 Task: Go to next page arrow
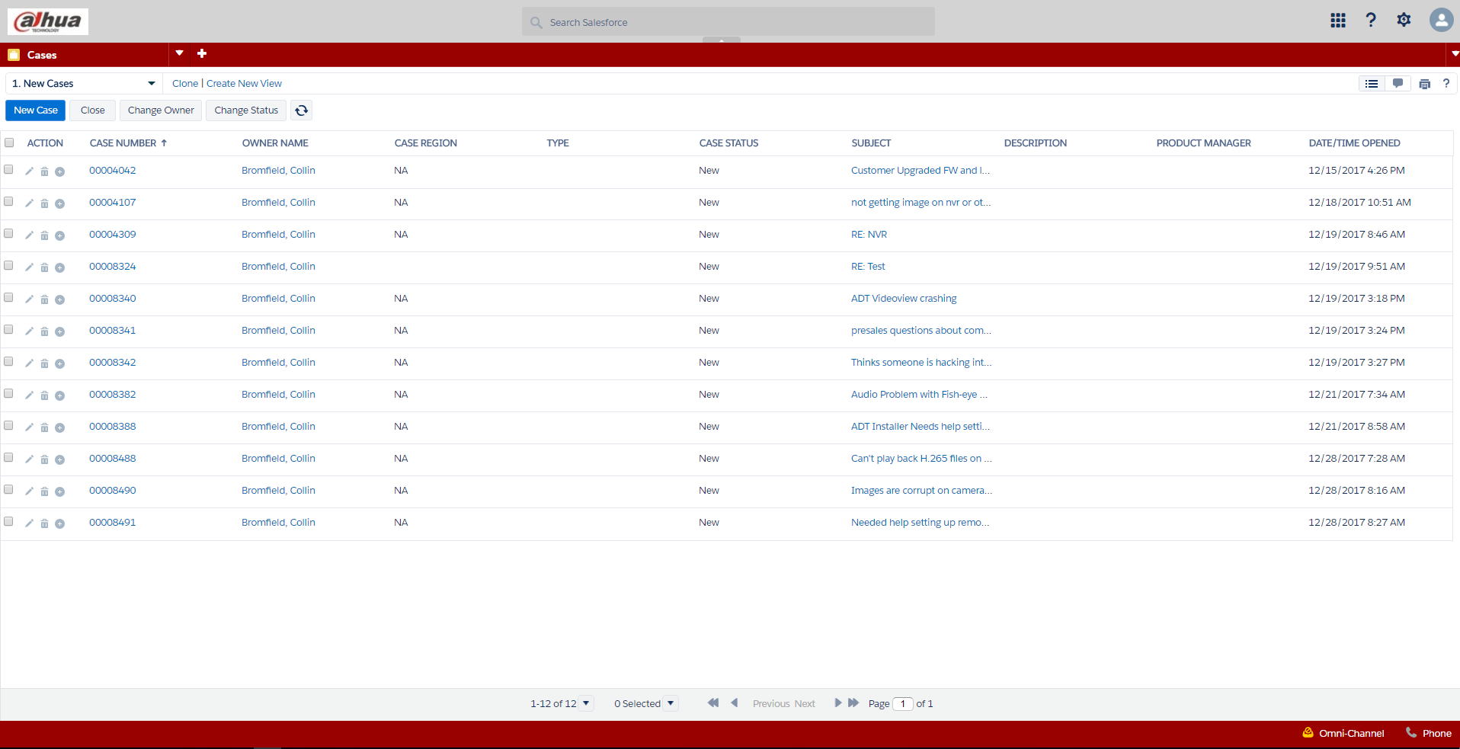(838, 703)
